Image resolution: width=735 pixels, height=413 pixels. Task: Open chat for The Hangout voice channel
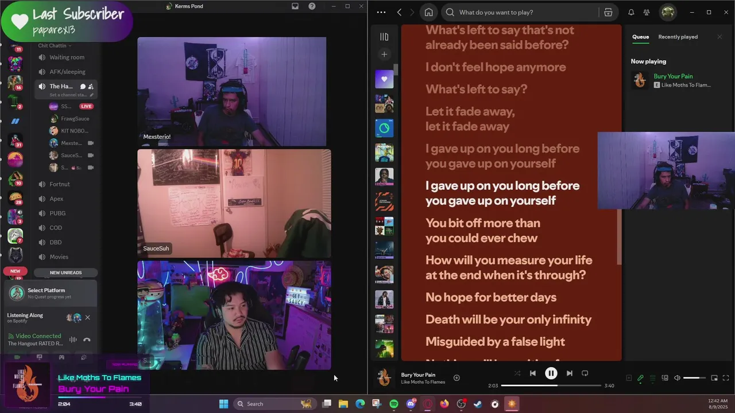(83, 87)
